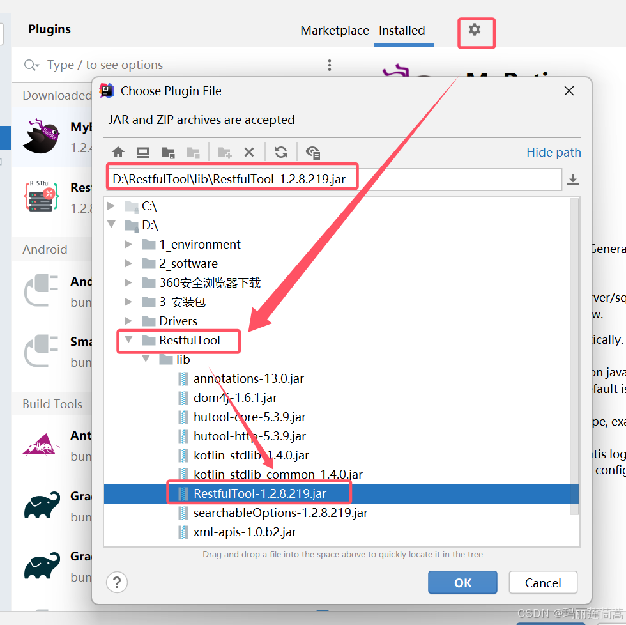Click the help question mark icon

tap(116, 582)
